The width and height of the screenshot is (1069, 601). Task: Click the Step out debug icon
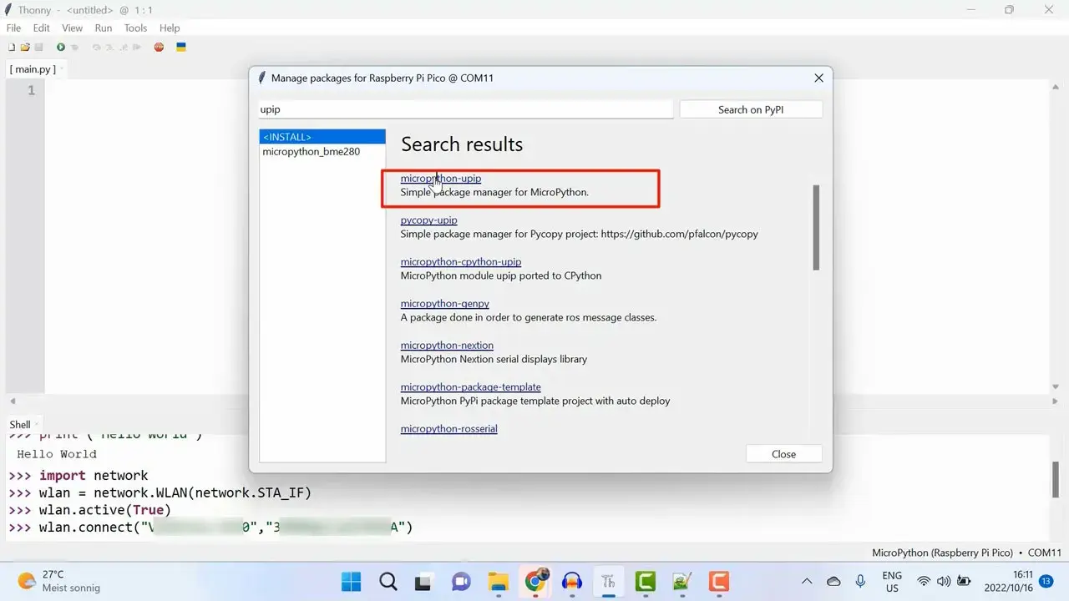pyautogui.click(x=123, y=48)
